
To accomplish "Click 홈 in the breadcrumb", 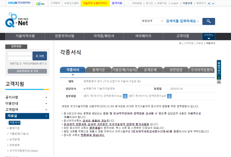I will [180, 43].
